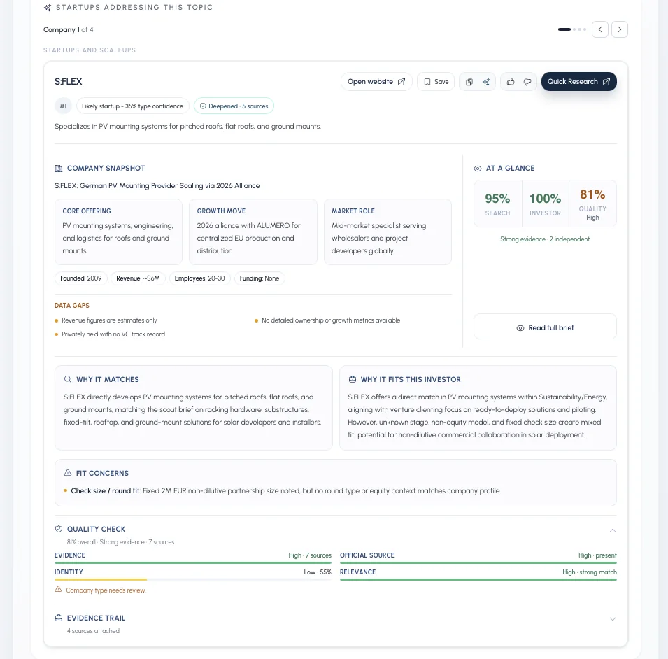Viewport: 668px width, 659px height.
Task: Click the Evidence Trail briefcase icon
Action: (59, 618)
